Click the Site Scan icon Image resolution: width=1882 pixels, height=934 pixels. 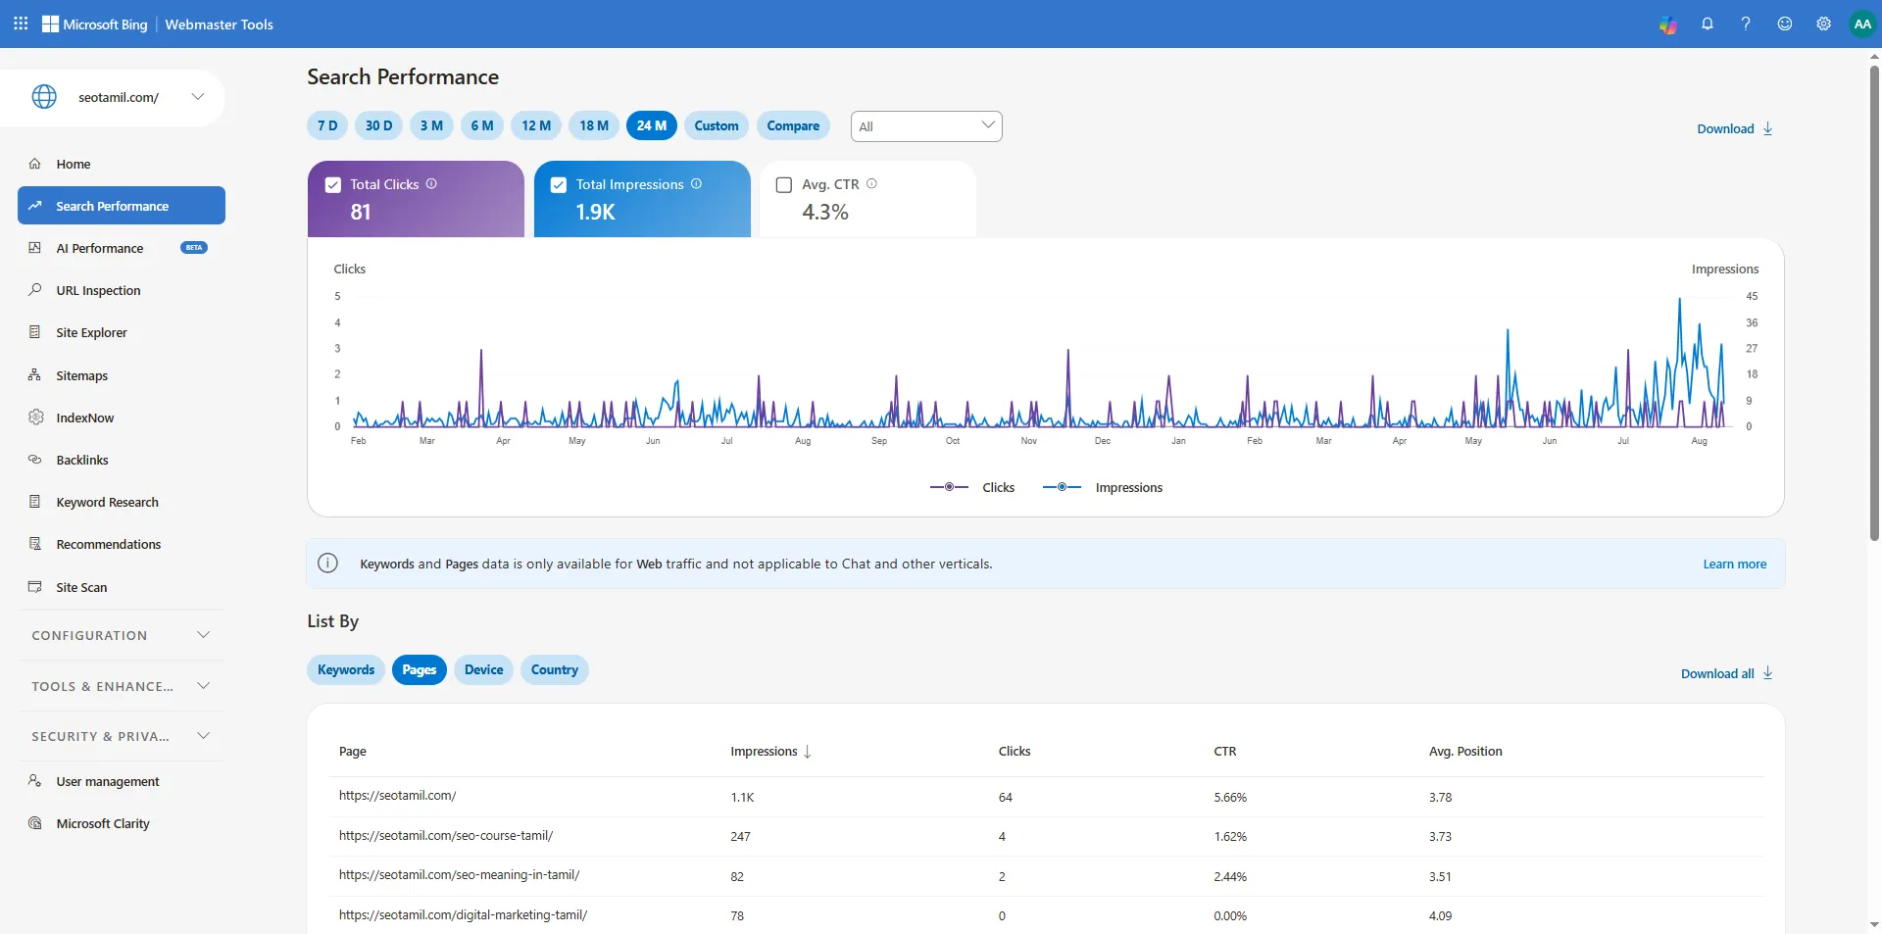[x=35, y=587]
